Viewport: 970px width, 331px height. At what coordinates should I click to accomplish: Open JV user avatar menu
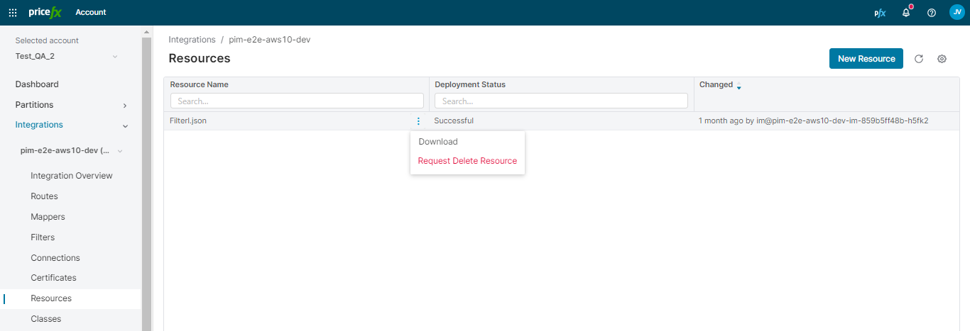(957, 12)
